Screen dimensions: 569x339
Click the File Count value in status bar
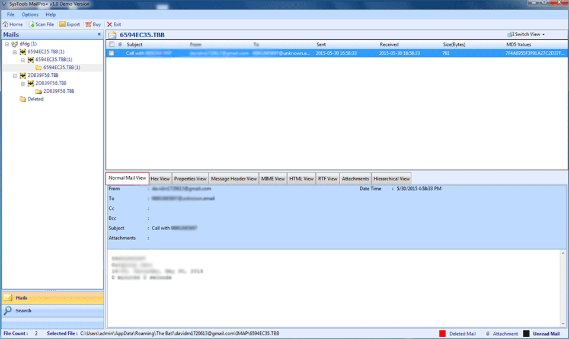point(36,334)
